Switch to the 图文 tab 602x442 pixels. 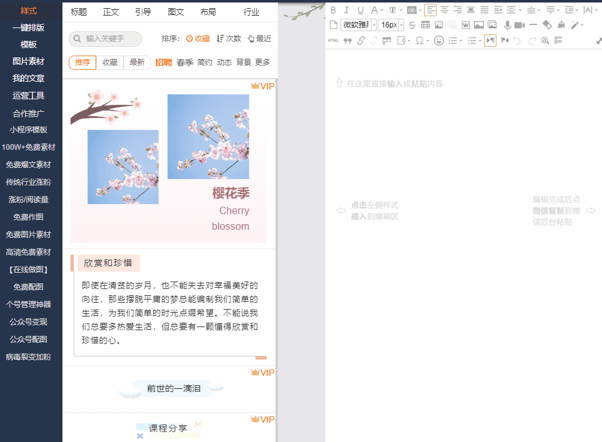pyautogui.click(x=176, y=12)
